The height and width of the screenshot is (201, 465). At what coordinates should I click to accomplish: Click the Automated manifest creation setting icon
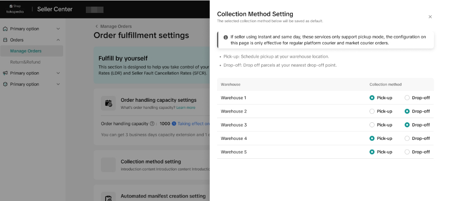coord(108,198)
